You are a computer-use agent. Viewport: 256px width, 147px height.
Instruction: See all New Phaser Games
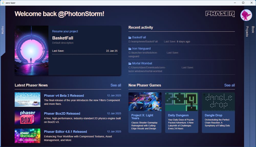click(x=230, y=85)
